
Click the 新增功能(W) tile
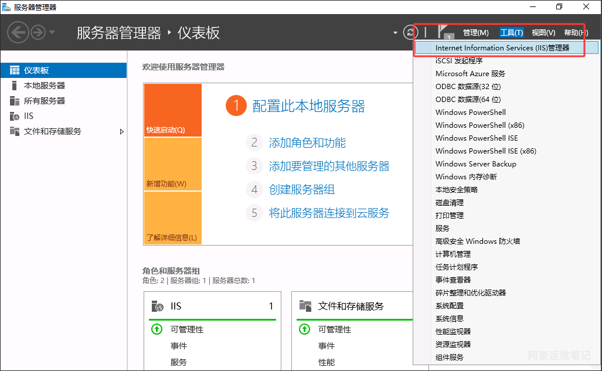pos(173,164)
